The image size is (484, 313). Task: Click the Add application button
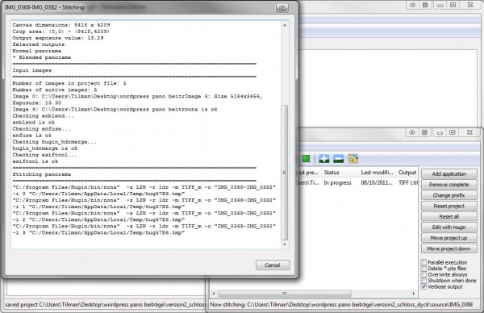pos(449,173)
